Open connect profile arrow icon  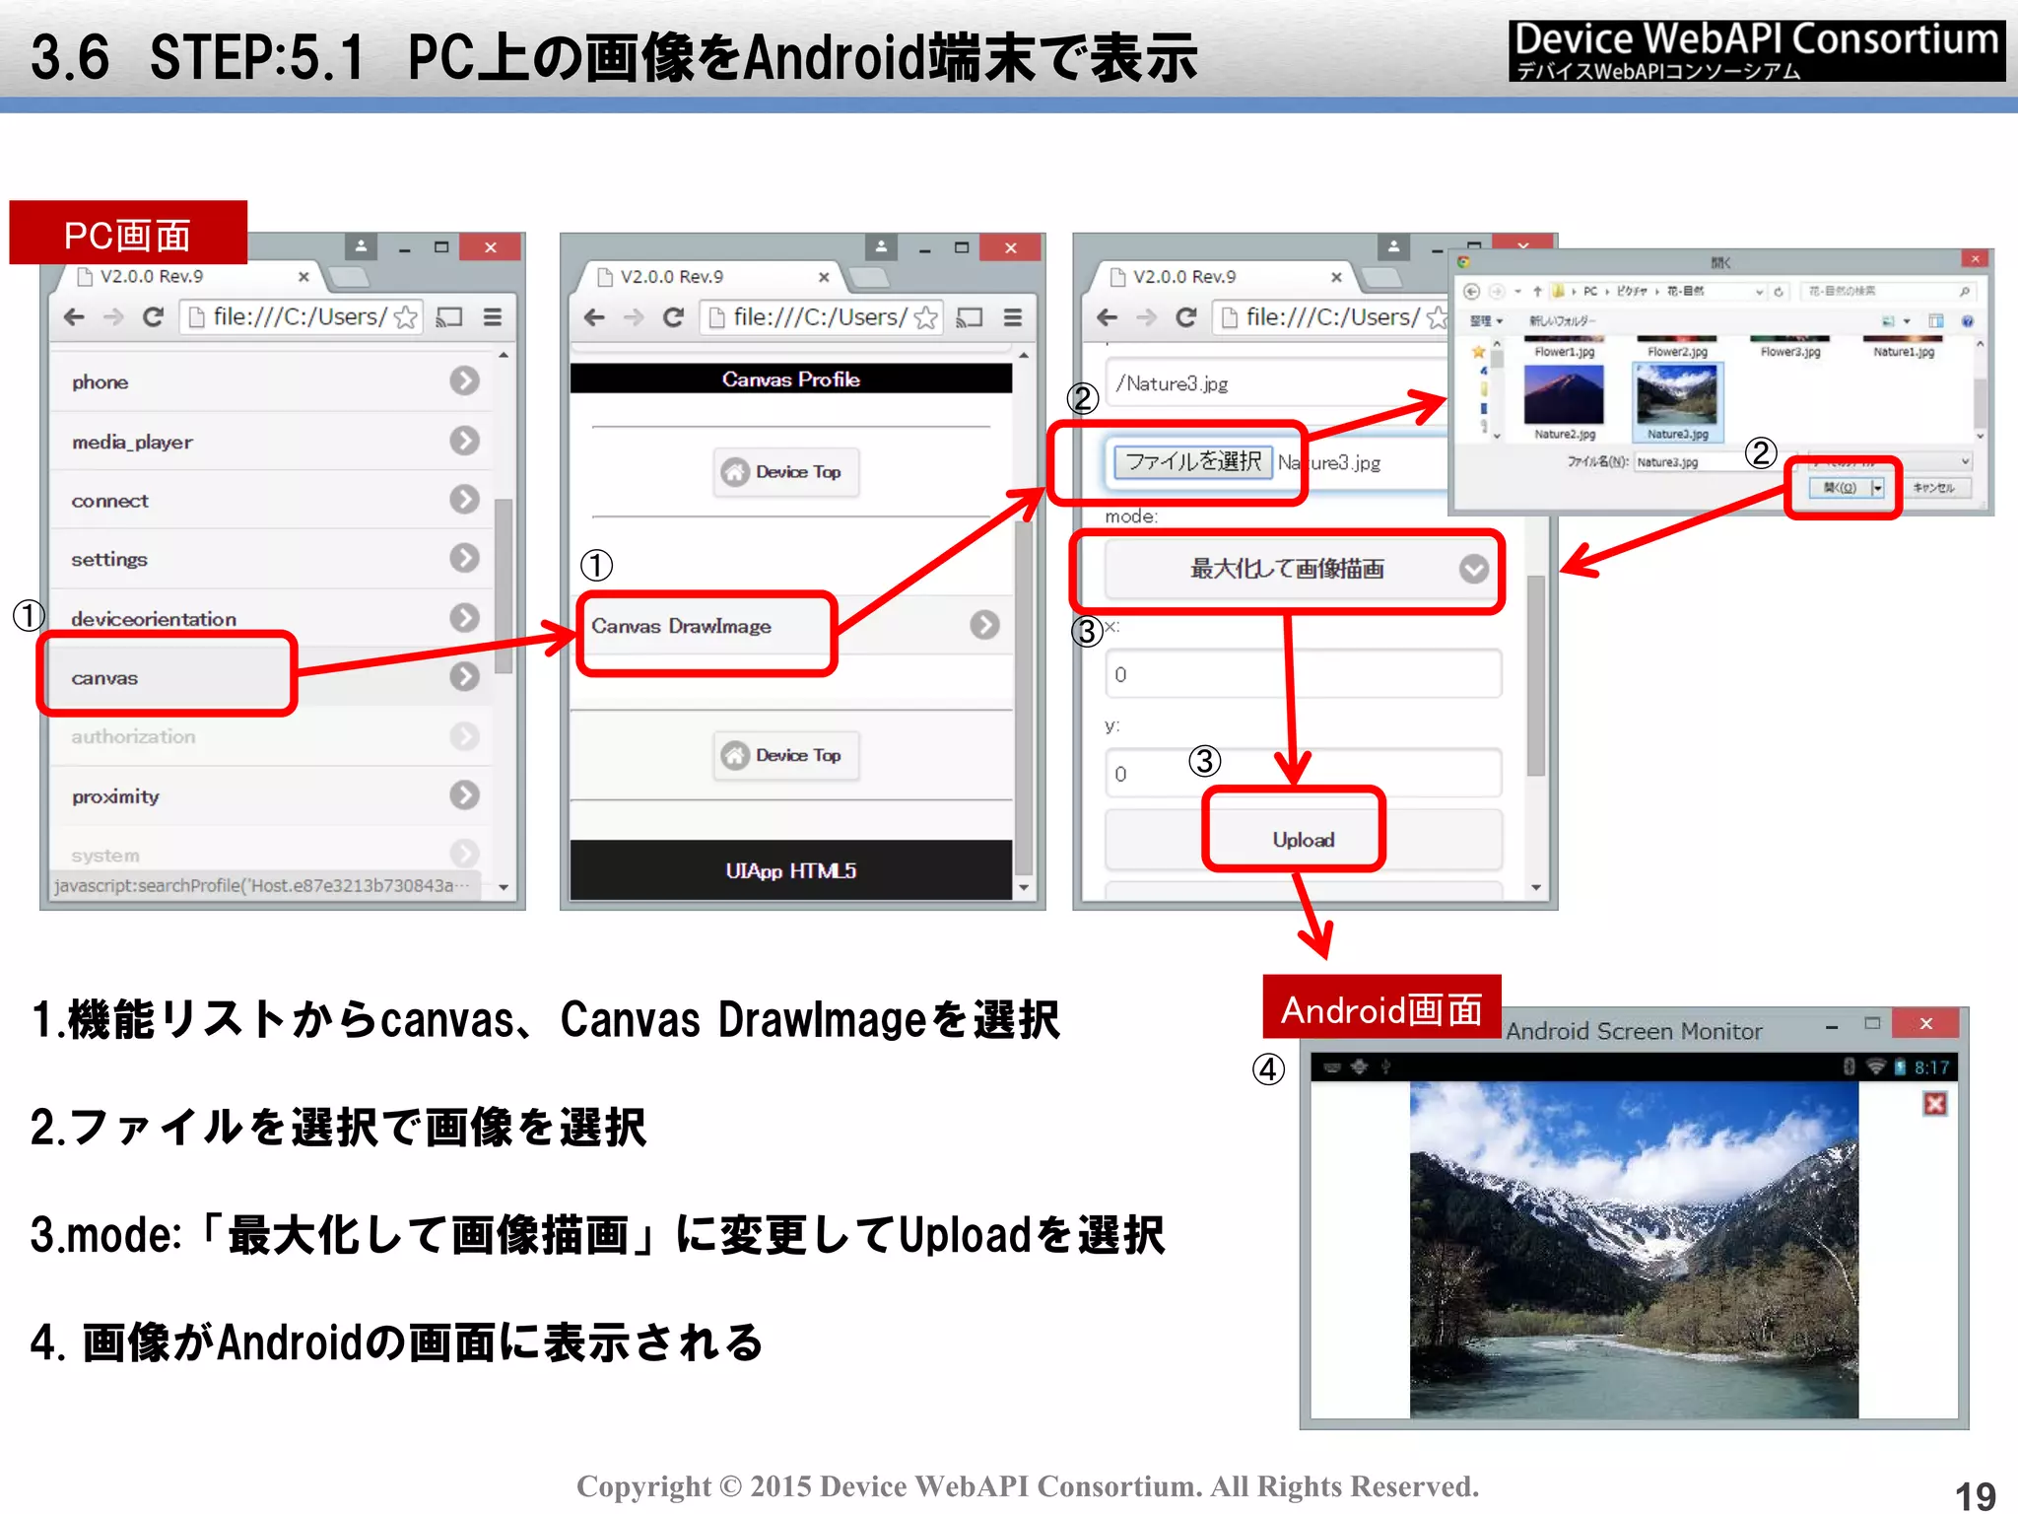[x=464, y=499]
